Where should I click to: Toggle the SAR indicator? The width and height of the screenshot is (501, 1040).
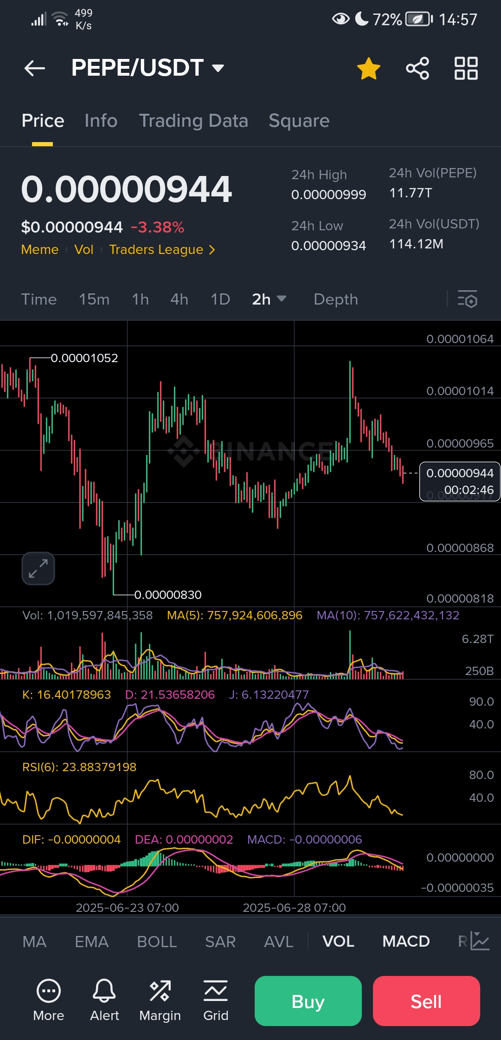point(220,942)
